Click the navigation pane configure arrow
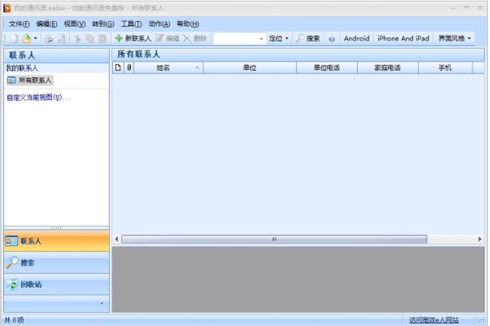 [x=102, y=304]
